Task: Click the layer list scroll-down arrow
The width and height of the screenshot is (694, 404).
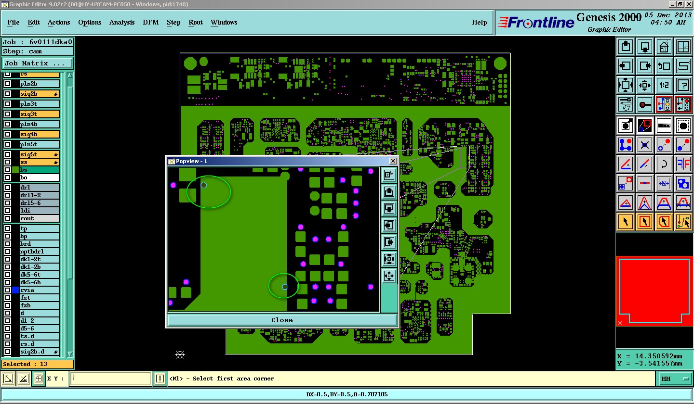Action: point(70,354)
